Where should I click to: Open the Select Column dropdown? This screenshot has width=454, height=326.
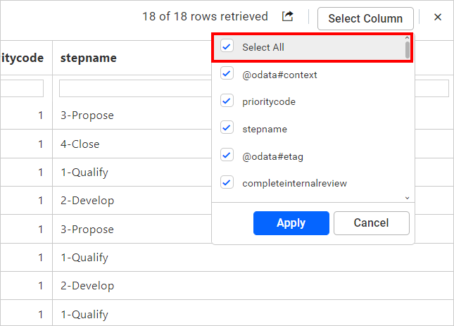tap(365, 18)
